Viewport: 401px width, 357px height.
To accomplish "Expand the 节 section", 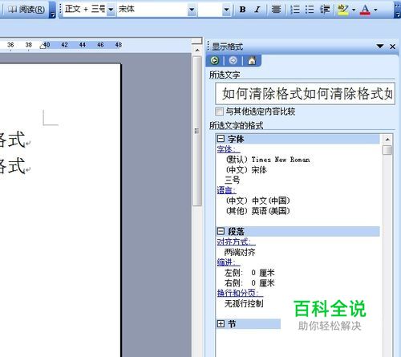I will [221, 324].
